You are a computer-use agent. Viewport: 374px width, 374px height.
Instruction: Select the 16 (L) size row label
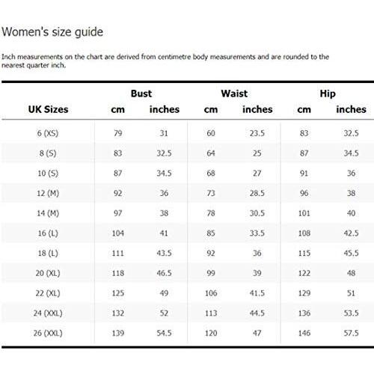click(48, 233)
